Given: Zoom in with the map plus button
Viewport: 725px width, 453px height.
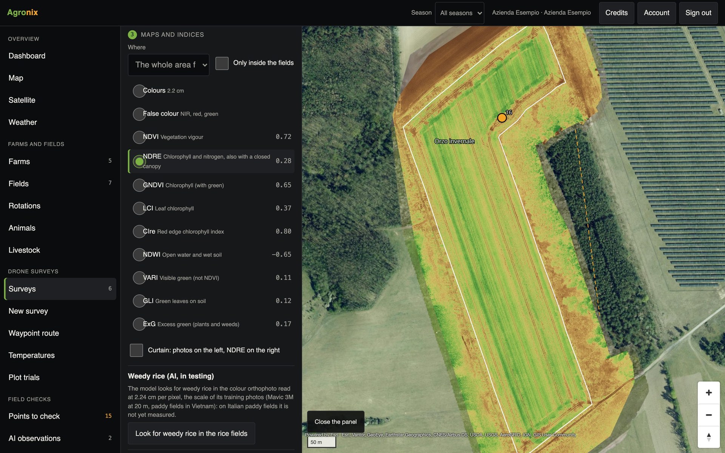Looking at the screenshot, I should coord(708,393).
